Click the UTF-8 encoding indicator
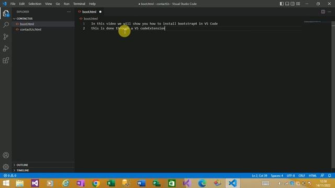 291,175
